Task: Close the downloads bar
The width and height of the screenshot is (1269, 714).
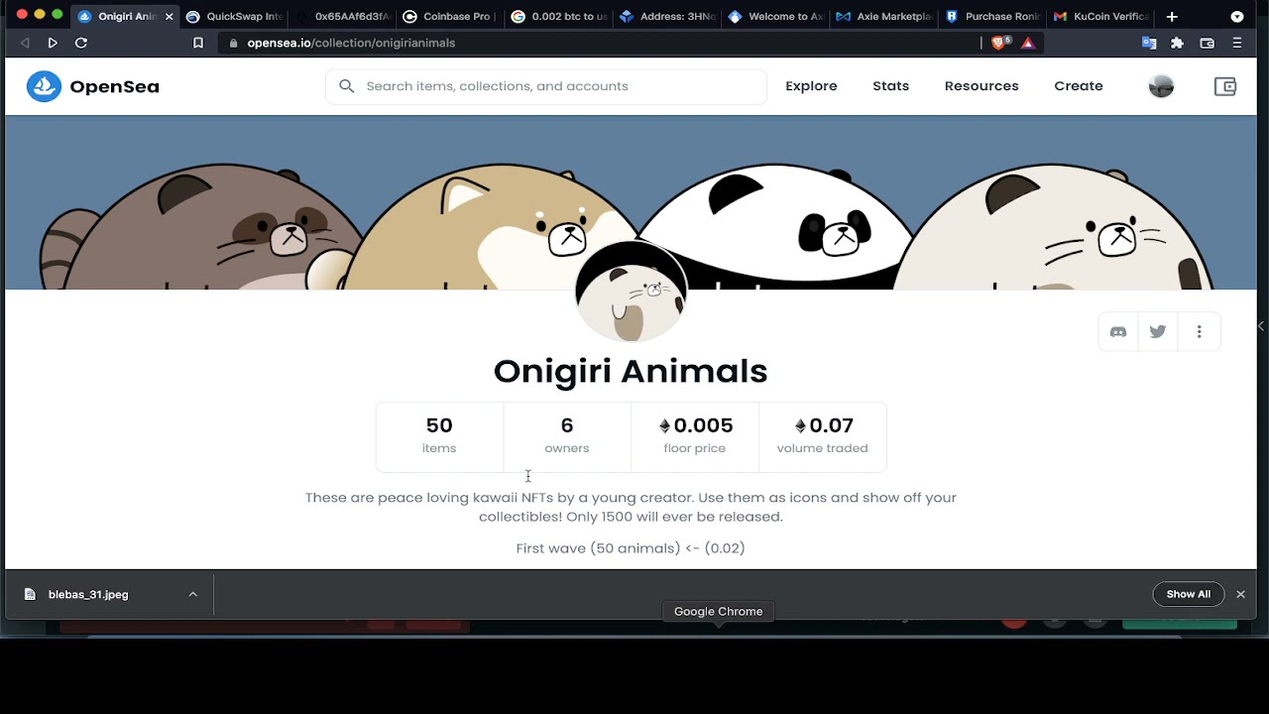Action: click(x=1240, y=594)
